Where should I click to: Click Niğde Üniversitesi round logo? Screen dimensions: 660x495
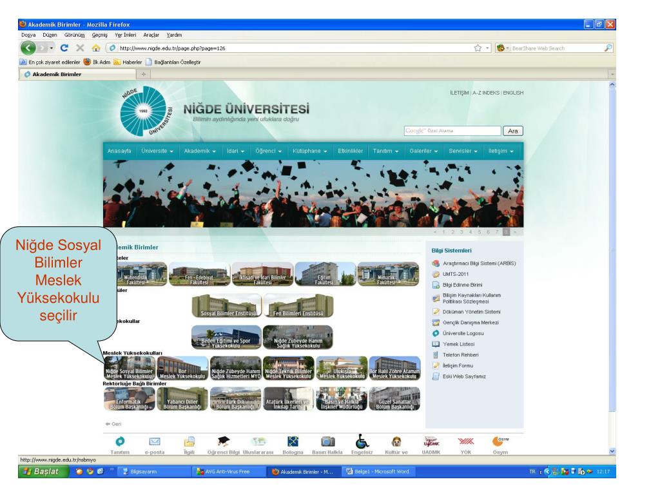tap(146, 111)
